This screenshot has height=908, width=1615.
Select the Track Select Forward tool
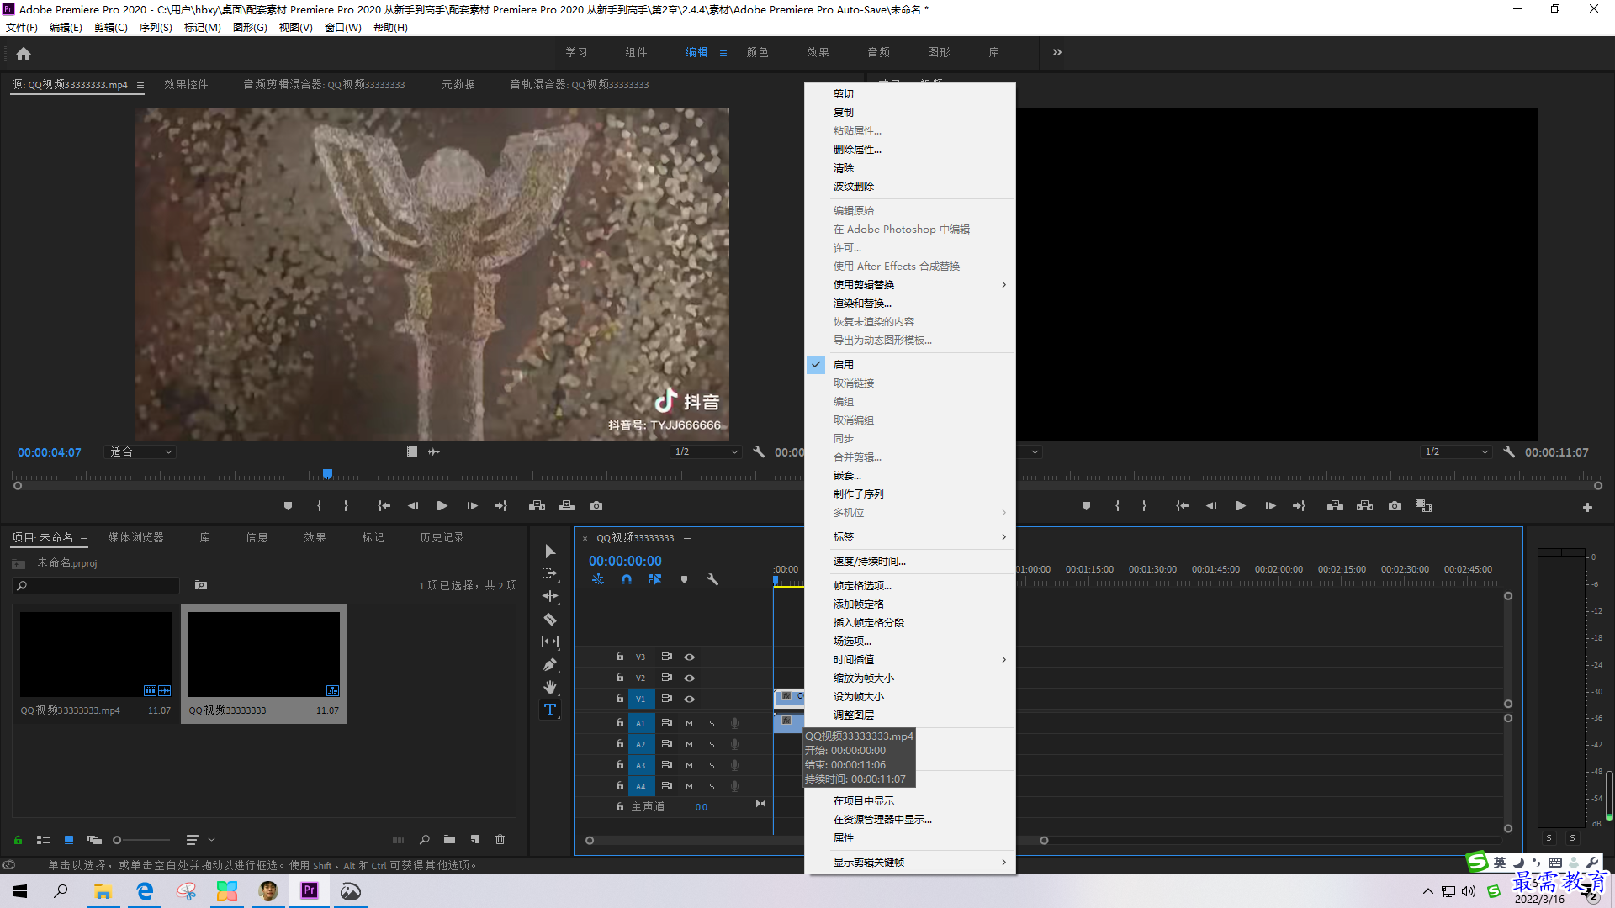coord(550,573)
